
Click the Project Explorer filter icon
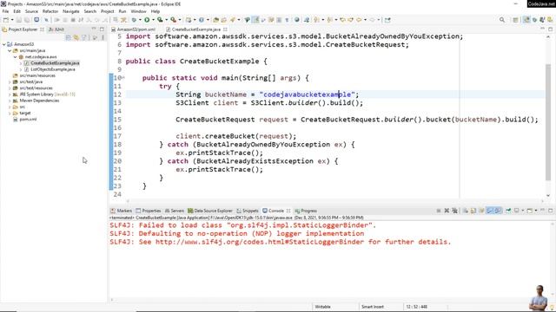pos(84,37)
